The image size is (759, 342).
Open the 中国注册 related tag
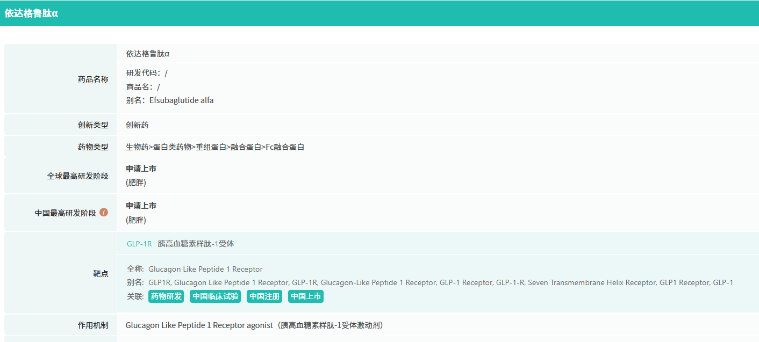pos(264,296)
